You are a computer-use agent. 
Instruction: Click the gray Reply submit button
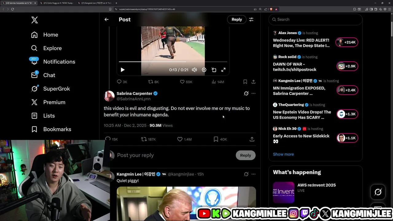[x=245, y=155]
